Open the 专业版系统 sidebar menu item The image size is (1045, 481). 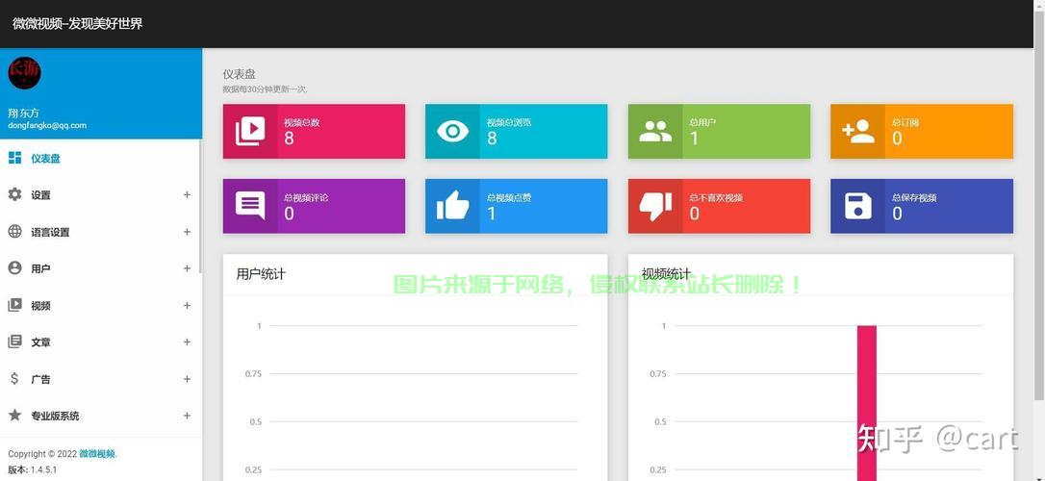(100, 415)
